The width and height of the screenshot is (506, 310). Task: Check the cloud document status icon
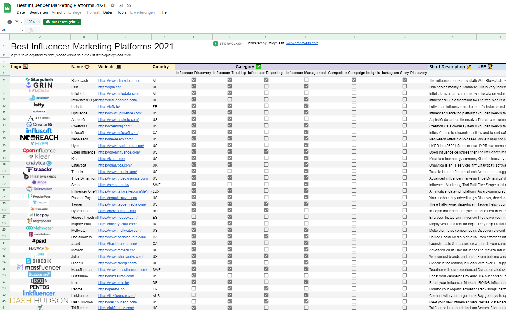click(129, 5)
